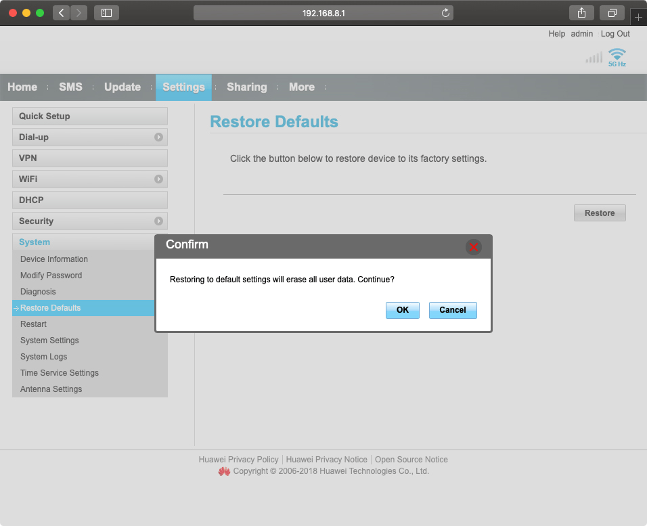Open the Sharing tab
This screenshot has height=526, width=647.
[x=246, y=87]
